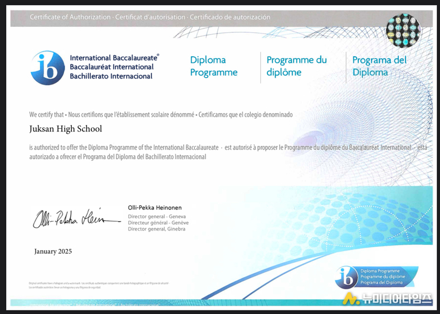Click the fine-print hologram notice at bottom left
This screenshot has height=314, width=440.
tap(99, 286)
